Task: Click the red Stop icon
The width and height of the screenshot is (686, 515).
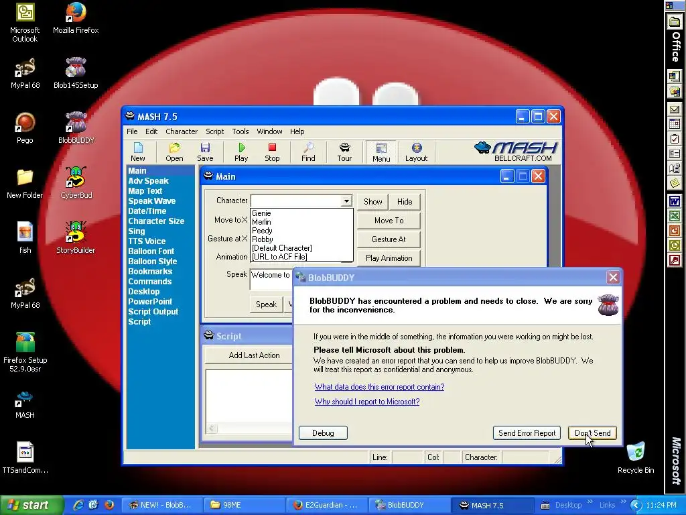Action: [x=272, y=152]
